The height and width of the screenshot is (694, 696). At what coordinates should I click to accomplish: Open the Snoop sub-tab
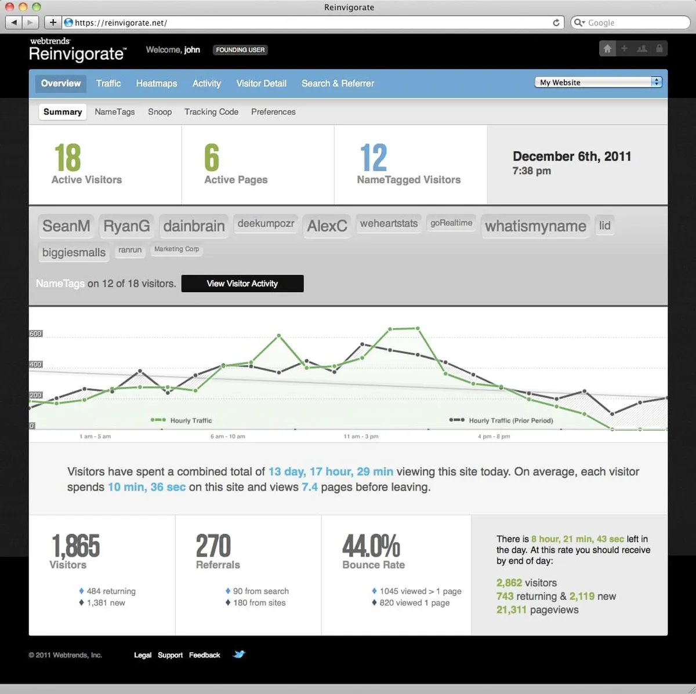[159, 112]
